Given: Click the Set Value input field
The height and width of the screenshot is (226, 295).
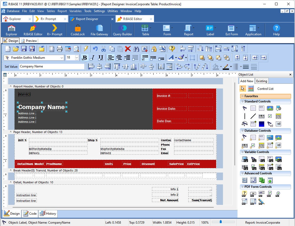Looking at the screenshot, I should point(52,66).
